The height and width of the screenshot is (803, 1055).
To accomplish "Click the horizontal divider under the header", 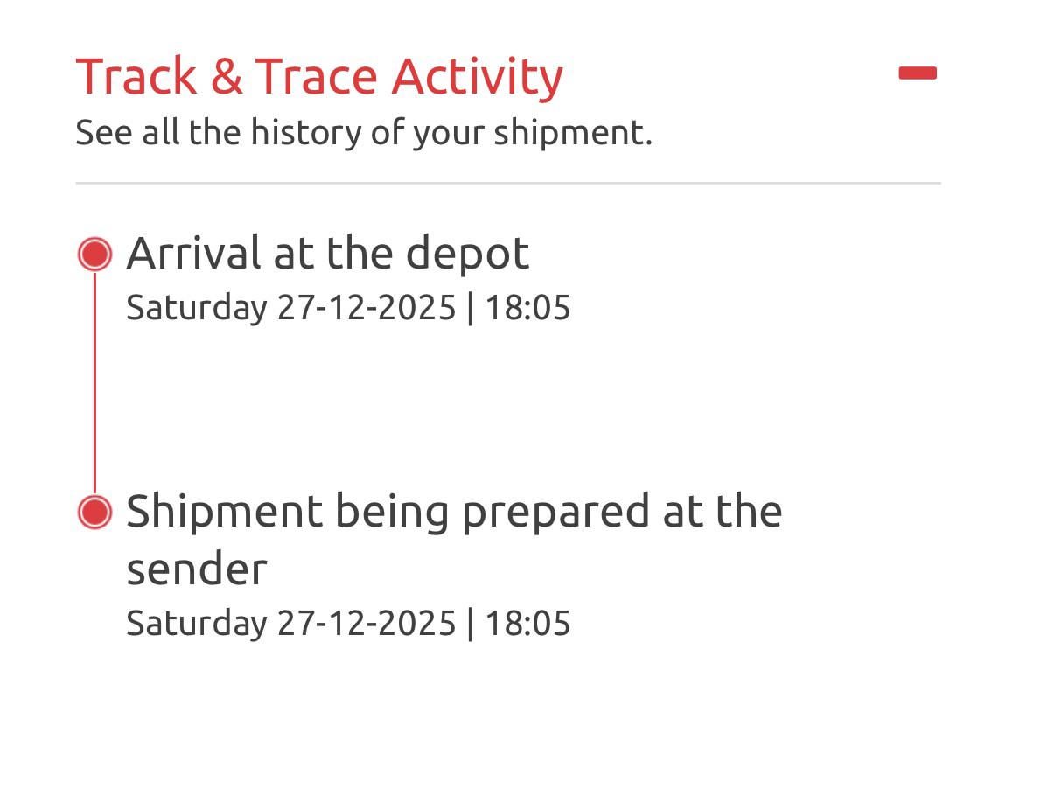I will click(x=507, y=184).
